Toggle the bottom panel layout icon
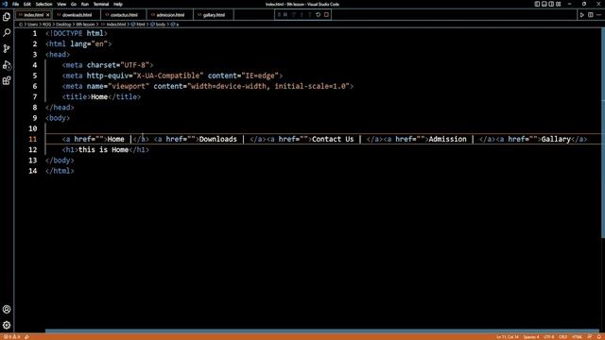The height and width of the screenshot is (340, 605). click(x=544, y=4)
